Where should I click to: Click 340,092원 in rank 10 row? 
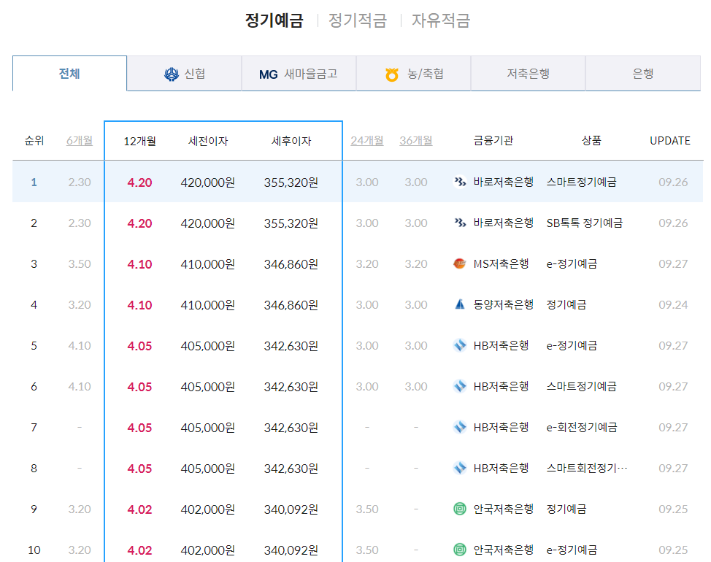click(x=291, y=550)
